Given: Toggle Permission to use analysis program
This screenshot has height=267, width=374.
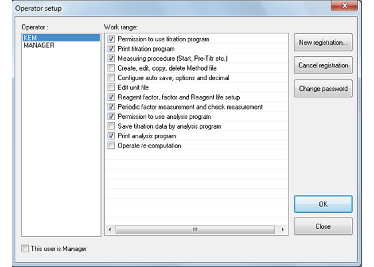Looking at the screenshot, I should pos(111,117).
